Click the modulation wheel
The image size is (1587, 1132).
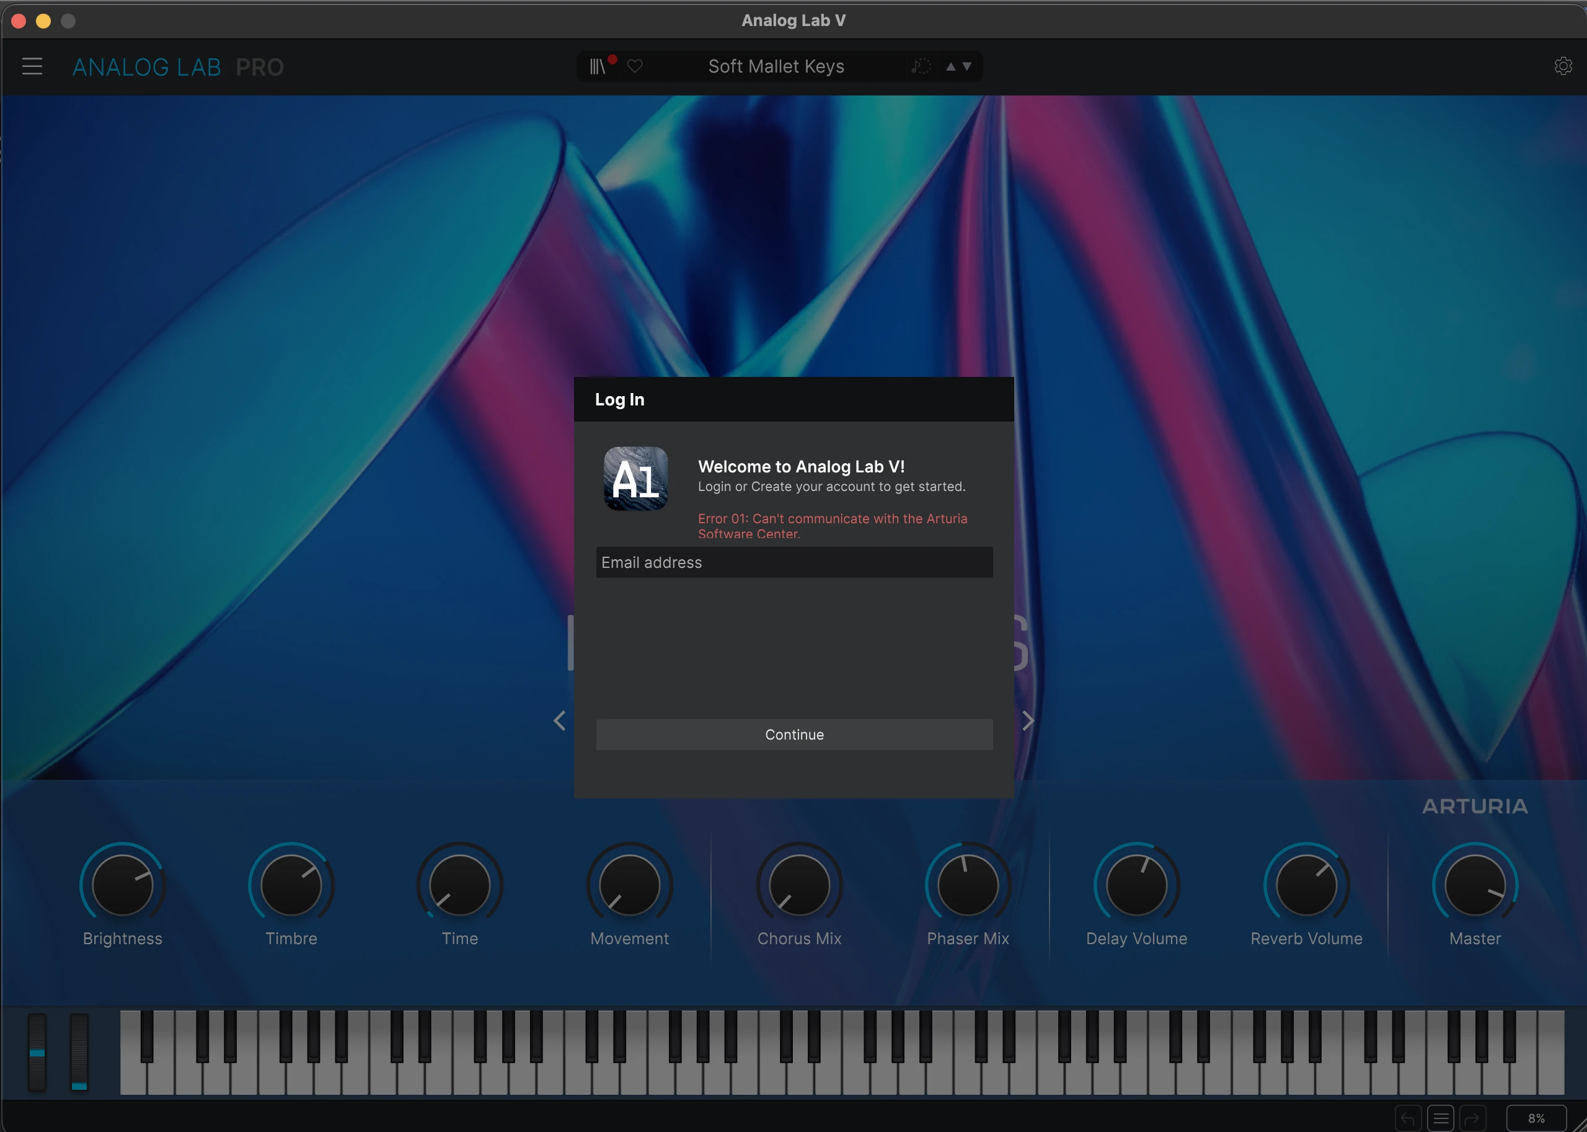pyautogui.click(x=79, y=1052)
